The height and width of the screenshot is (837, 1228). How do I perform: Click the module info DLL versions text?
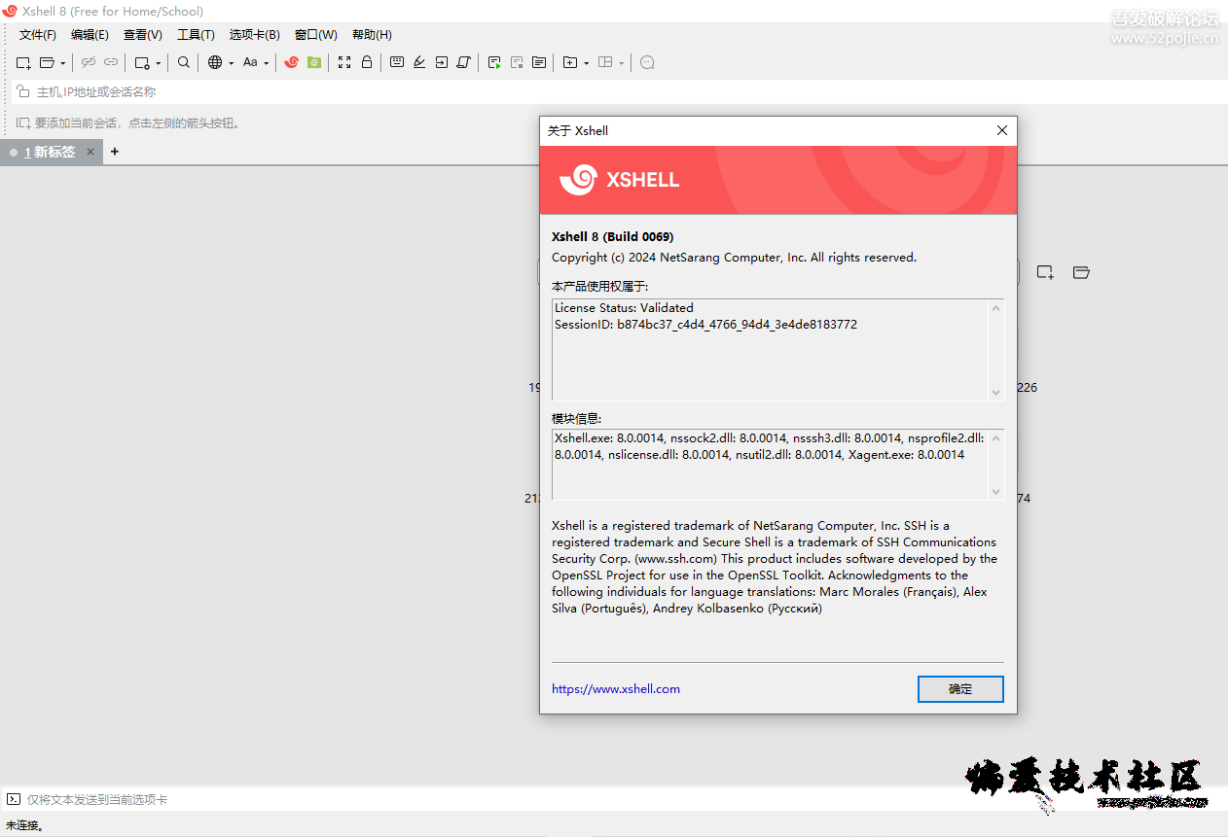(770, 446)
